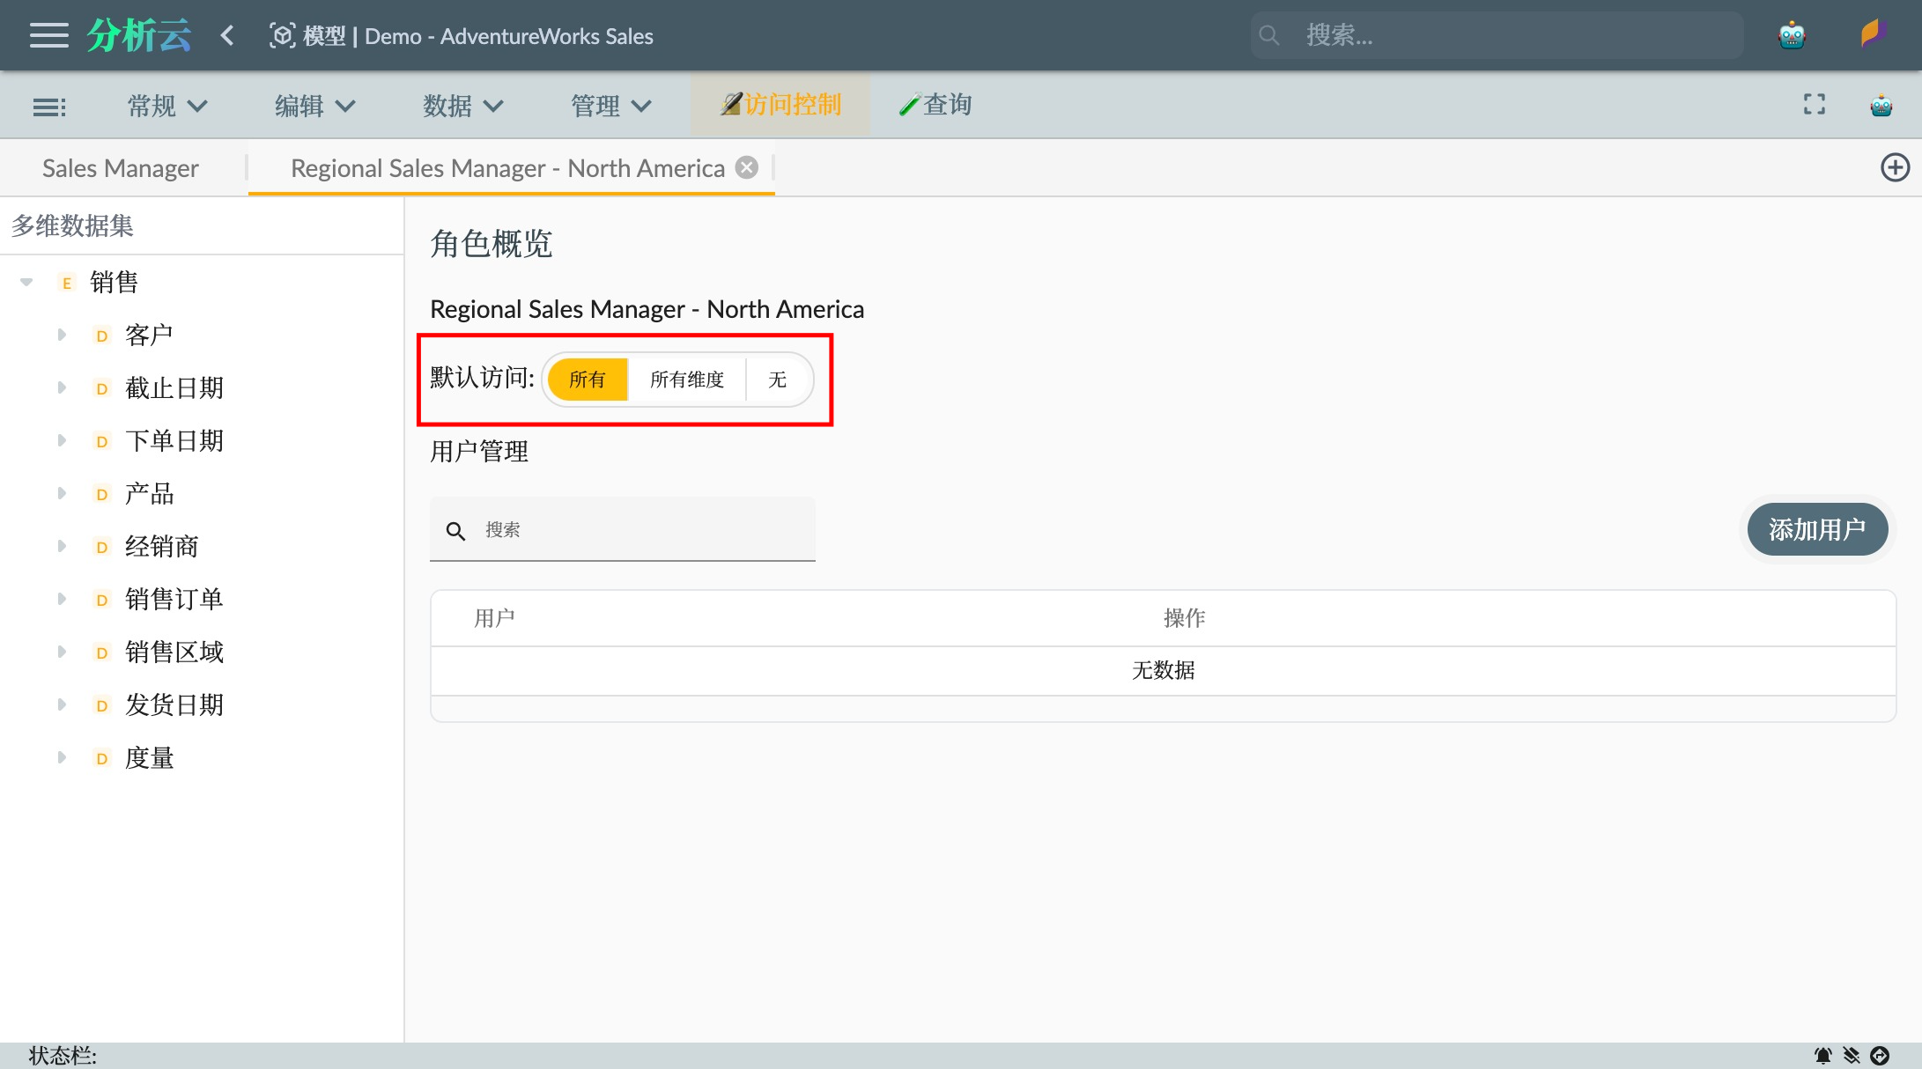
Task: Expand the 产品 (Product) dimension tree item
Action: (62, 492)
